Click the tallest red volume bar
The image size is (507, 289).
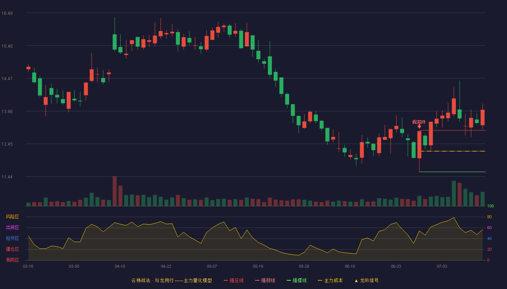(x=114, y=191)
